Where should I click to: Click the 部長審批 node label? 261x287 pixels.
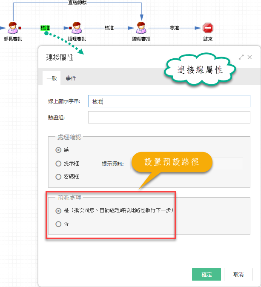13,39
